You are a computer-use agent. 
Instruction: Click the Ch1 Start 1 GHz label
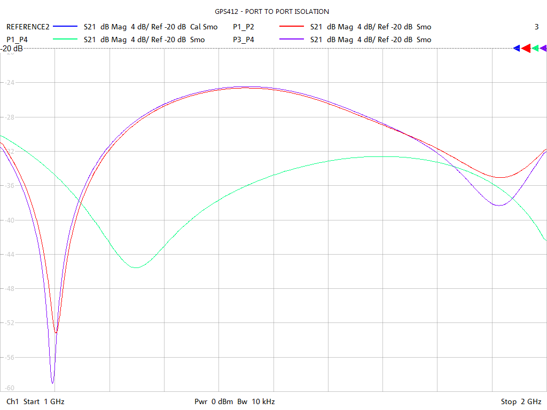coord(35,401)
